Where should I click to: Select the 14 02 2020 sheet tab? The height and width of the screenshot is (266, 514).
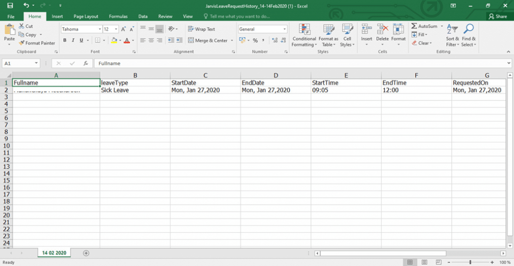[54, 253]
